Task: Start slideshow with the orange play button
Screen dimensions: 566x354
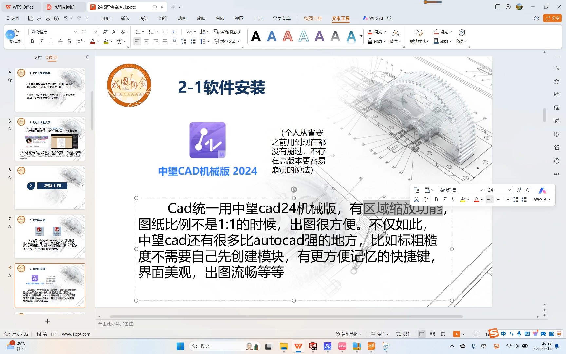Action: 456,334
